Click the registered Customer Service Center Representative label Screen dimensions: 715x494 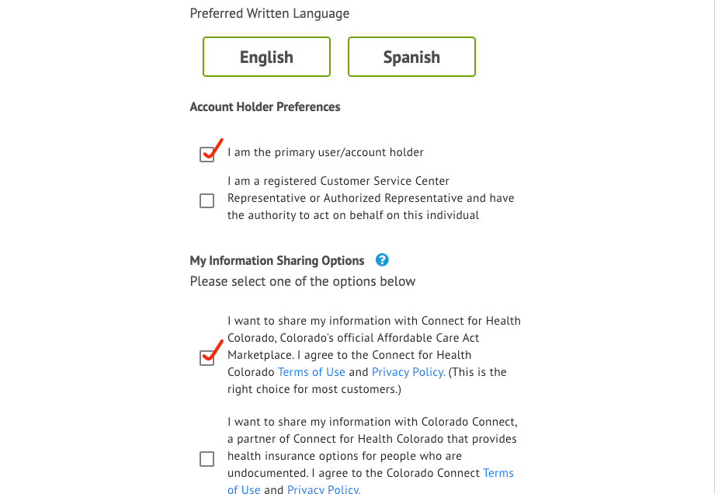[x=371, y=198]
